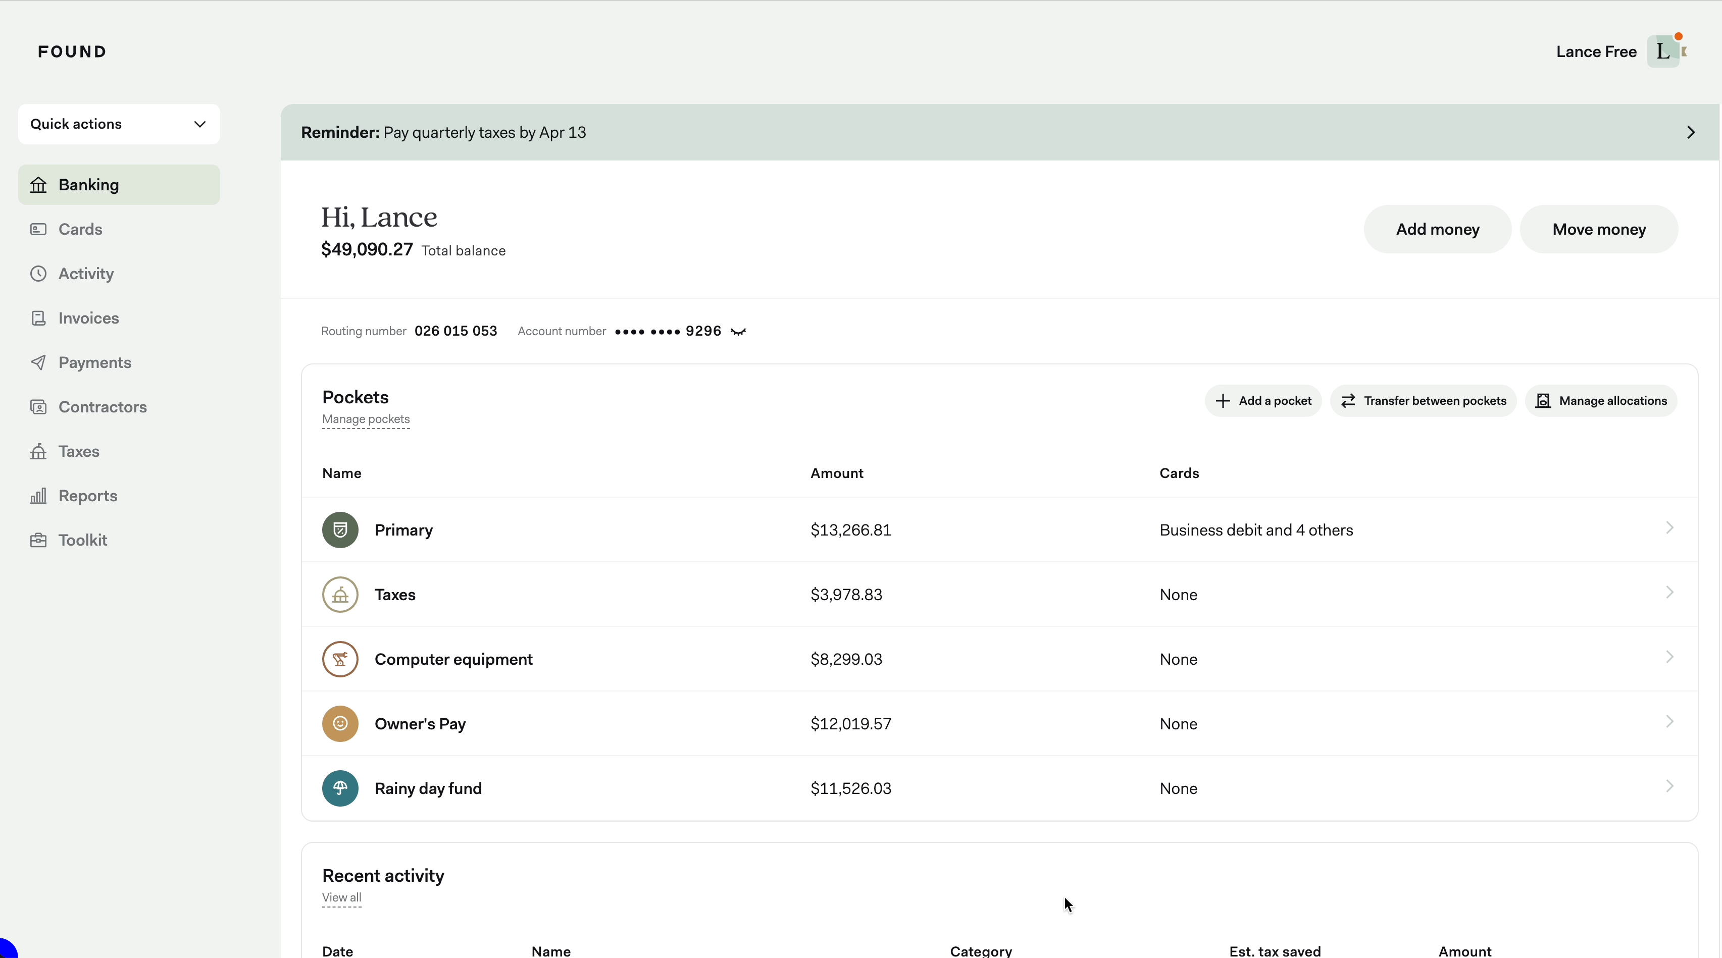
Task: Click Add a pocket plus button
Action: point(1263,401)
